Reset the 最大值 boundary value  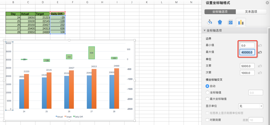pos(260,52)
